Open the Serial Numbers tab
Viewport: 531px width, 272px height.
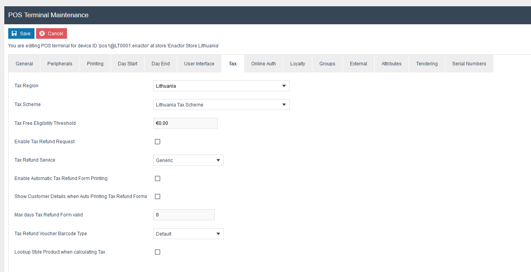[469, 64]
